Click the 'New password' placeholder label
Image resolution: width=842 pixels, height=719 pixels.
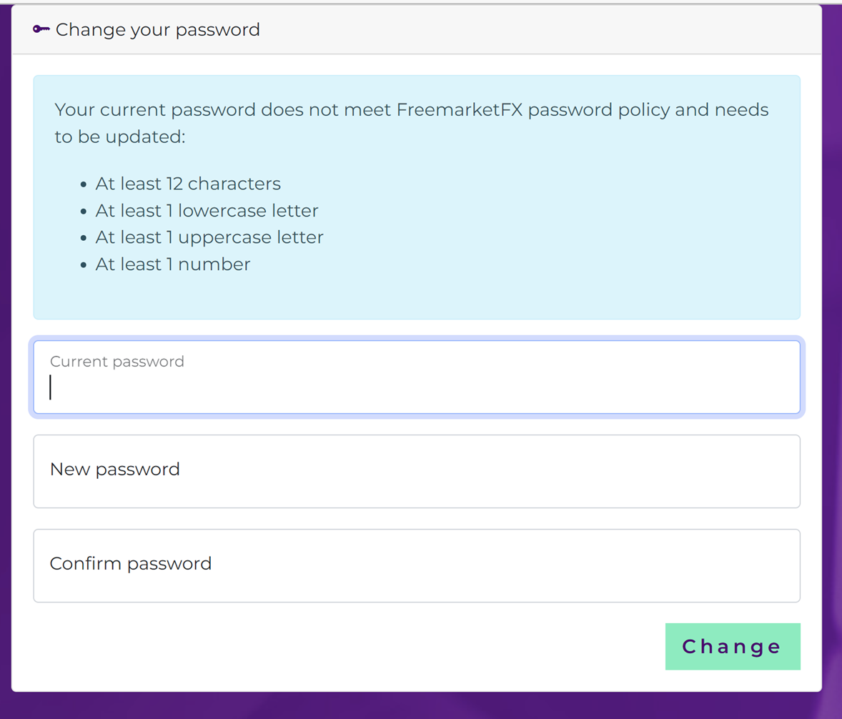[x=114, y=470]
